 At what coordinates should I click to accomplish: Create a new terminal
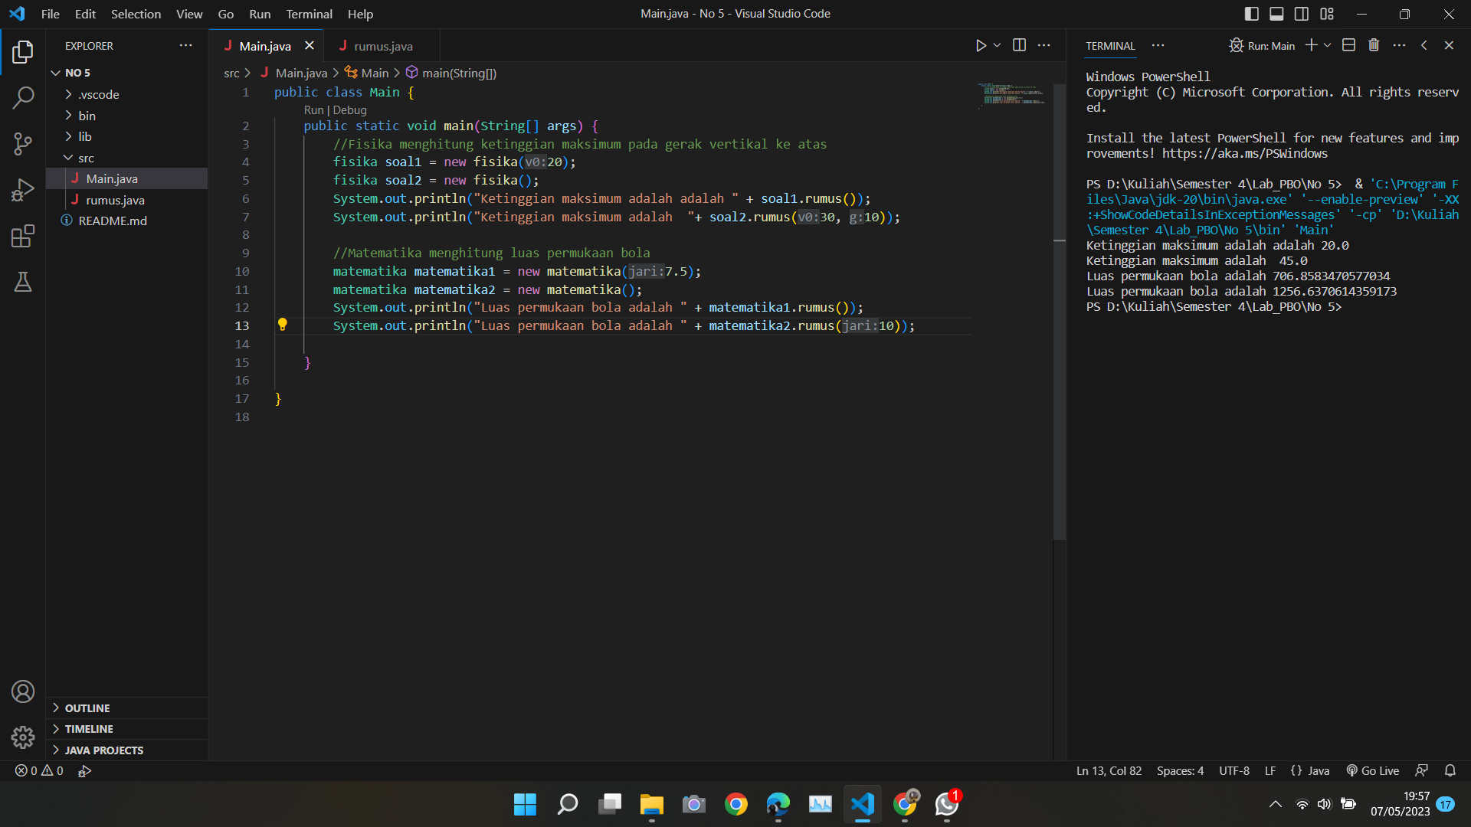click(x=1311, y=45)
